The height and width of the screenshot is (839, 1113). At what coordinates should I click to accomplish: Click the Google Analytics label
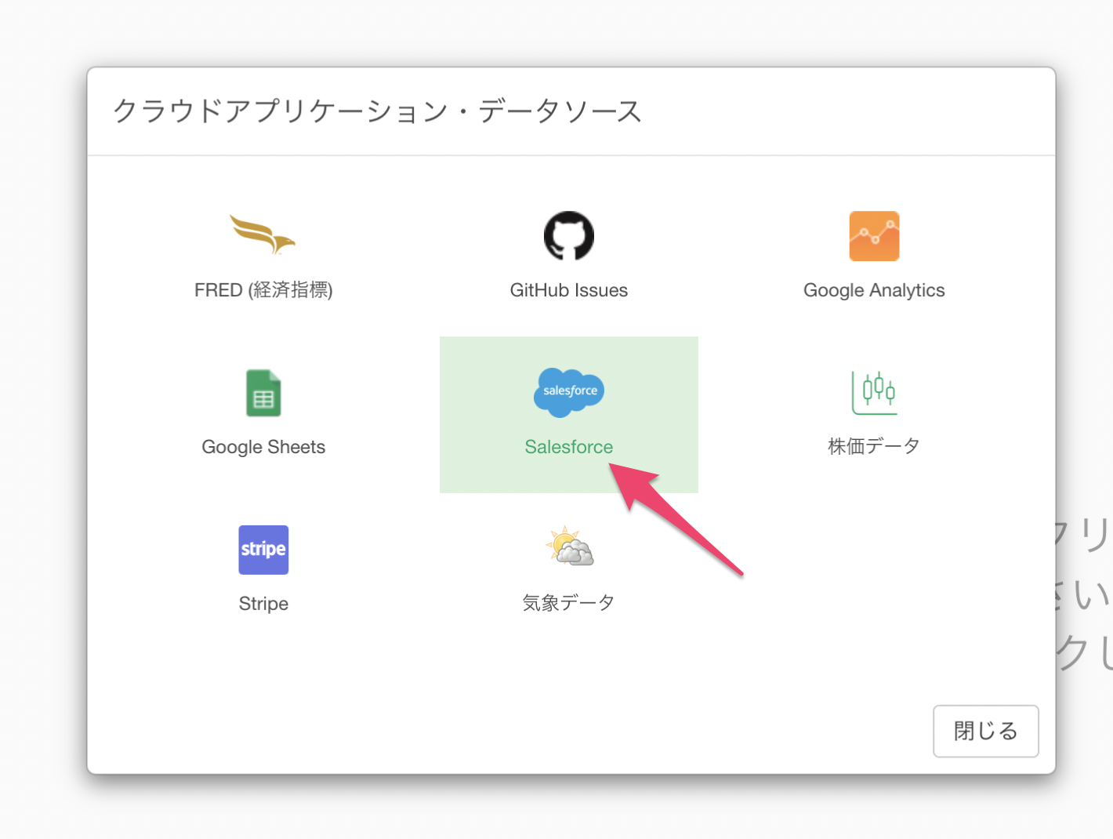874,290
